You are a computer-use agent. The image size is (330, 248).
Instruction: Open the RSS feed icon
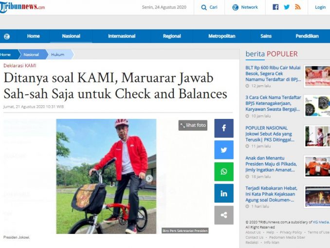tap(298, 7)
